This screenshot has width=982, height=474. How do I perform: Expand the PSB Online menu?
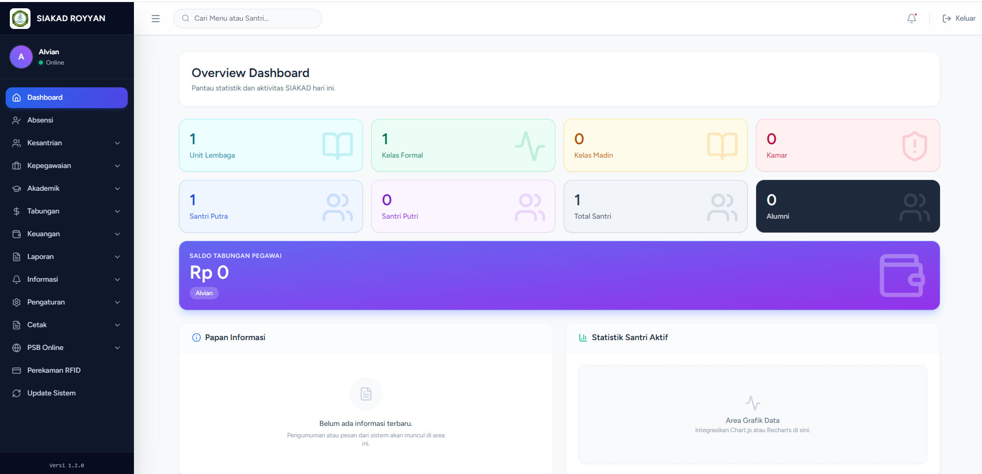point(67,348)
